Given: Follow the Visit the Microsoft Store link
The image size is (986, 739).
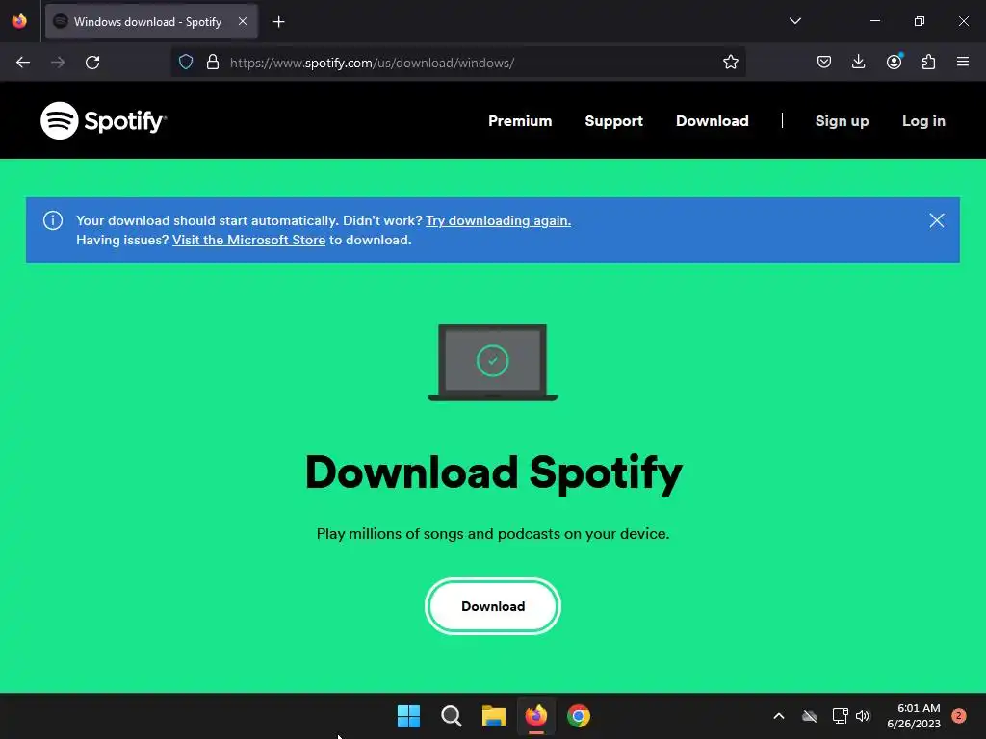Looking at the screenshot, I should tap(249, 240).
